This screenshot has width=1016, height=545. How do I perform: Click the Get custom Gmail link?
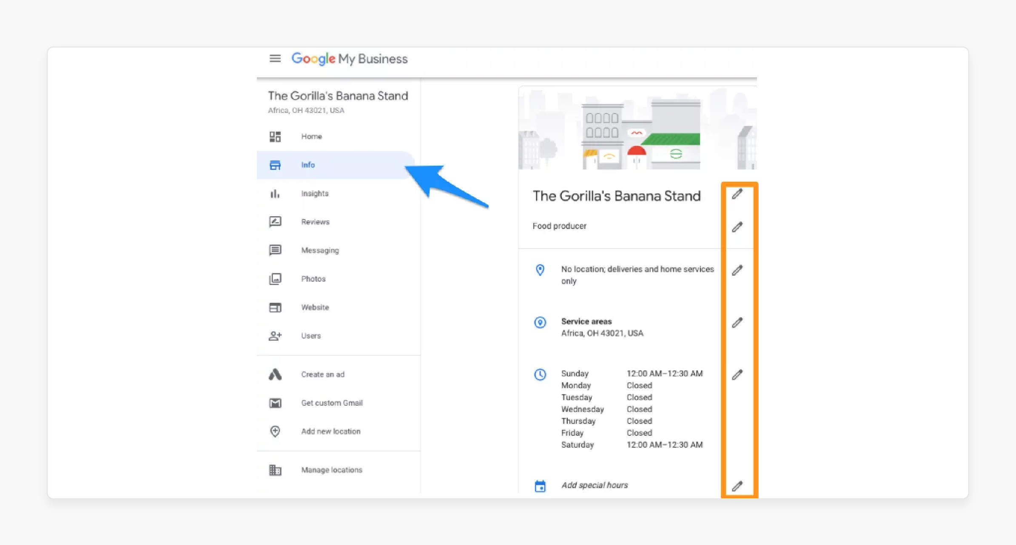point(332,403)
